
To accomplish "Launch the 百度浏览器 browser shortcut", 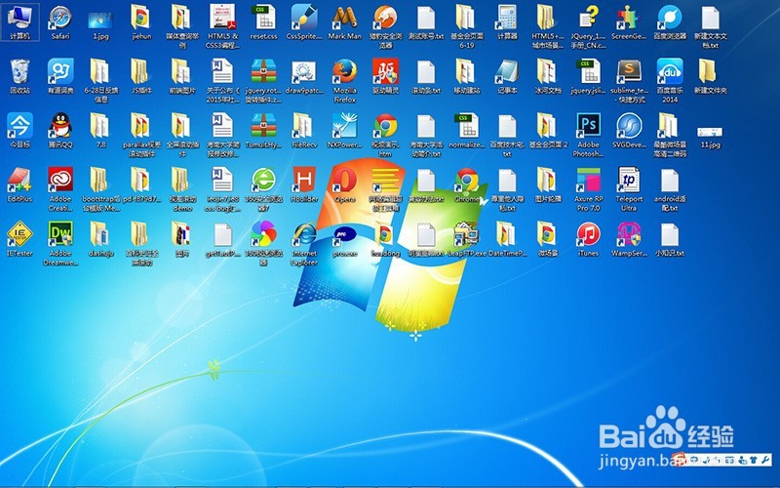I will click(x=670, y=22).
